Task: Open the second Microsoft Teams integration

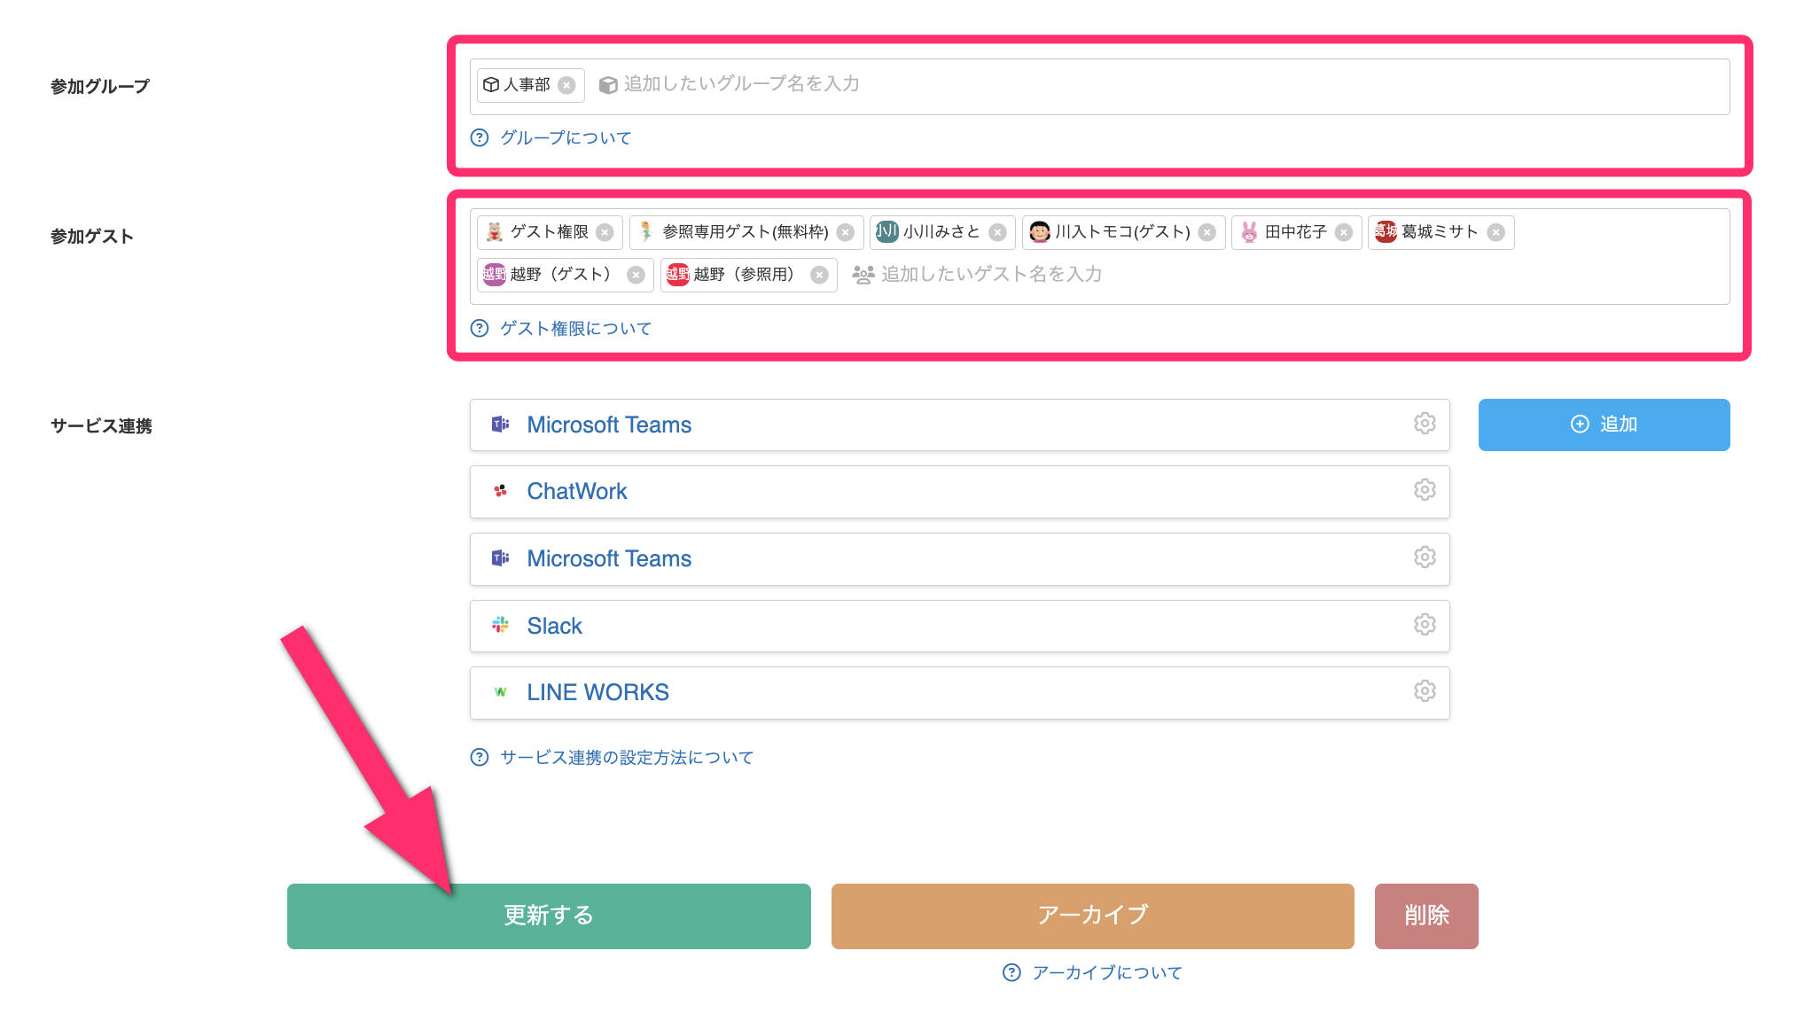Action: click(960, 559)
